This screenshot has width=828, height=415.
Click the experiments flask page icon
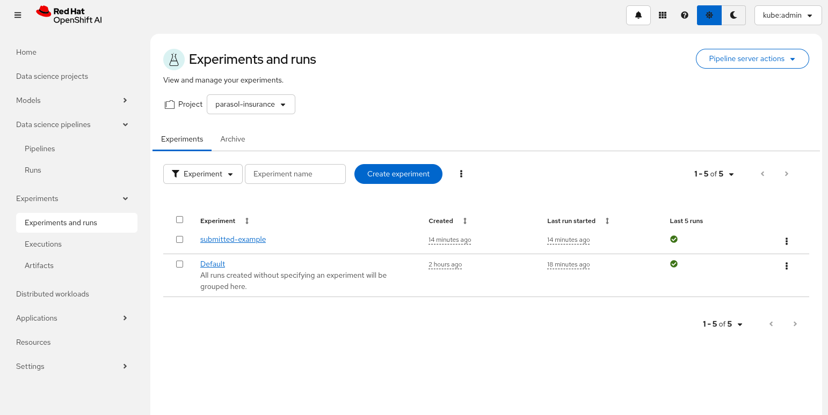pyautogui.click(x=174, y=60)
